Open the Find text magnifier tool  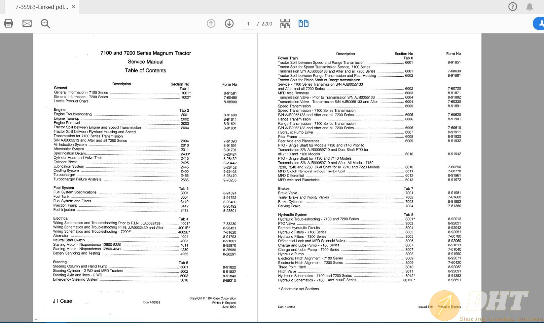(45, 23)
